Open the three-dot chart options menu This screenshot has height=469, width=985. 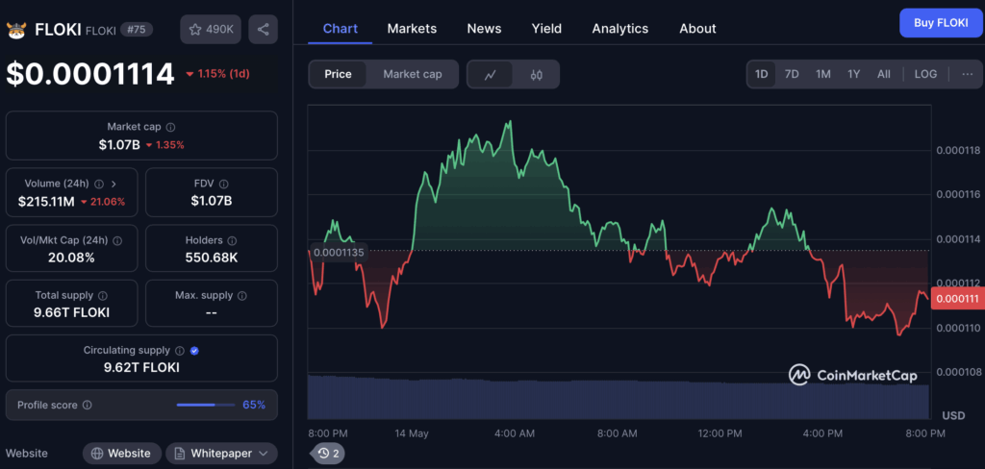pyautogui.click(x=968, y=74)
